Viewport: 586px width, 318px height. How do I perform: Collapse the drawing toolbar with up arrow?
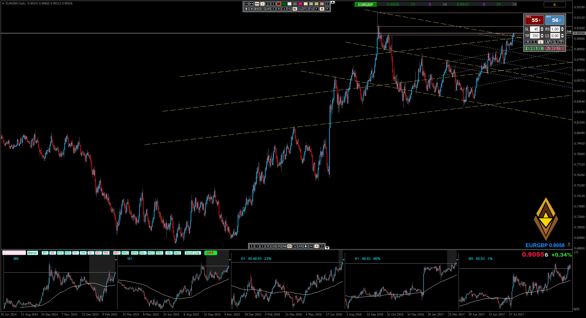click(333, 2)
